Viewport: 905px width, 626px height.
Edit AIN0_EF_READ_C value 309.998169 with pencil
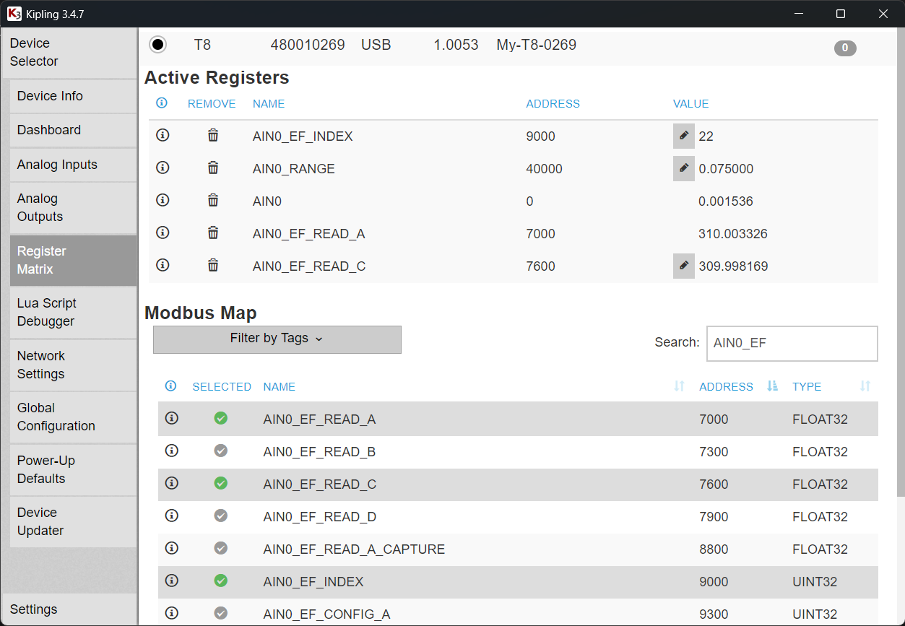point(684,266)
